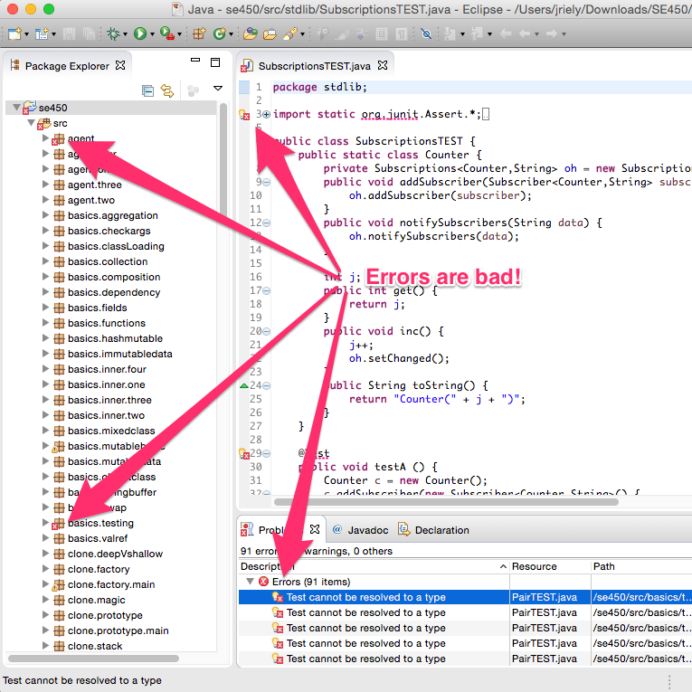
Task: Open the Package Explorer view menu triangle
Action: [218, 90]
